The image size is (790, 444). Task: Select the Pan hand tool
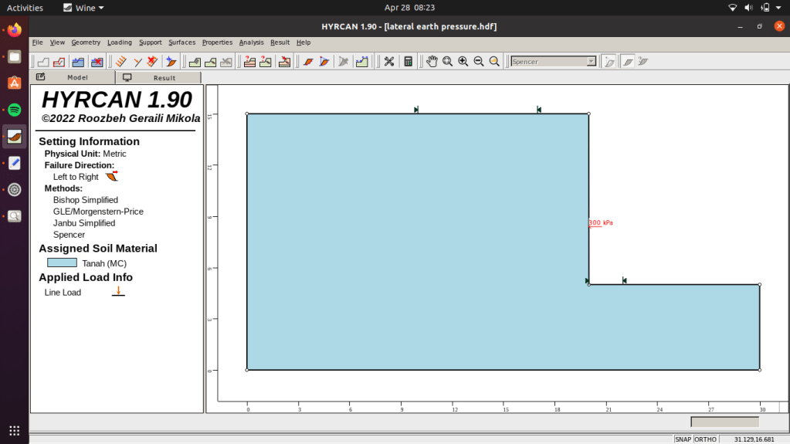(x=432, y=62)
